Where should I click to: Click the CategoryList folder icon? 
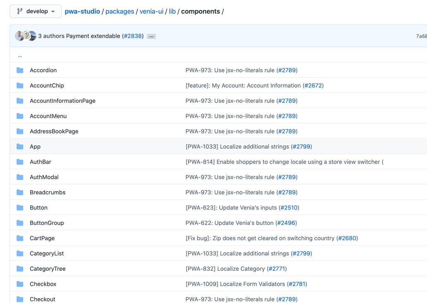click(x=20, y=253)
